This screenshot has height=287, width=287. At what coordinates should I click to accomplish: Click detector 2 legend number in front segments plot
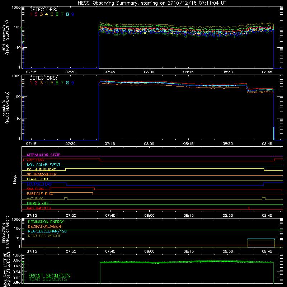tap(36, 14)
